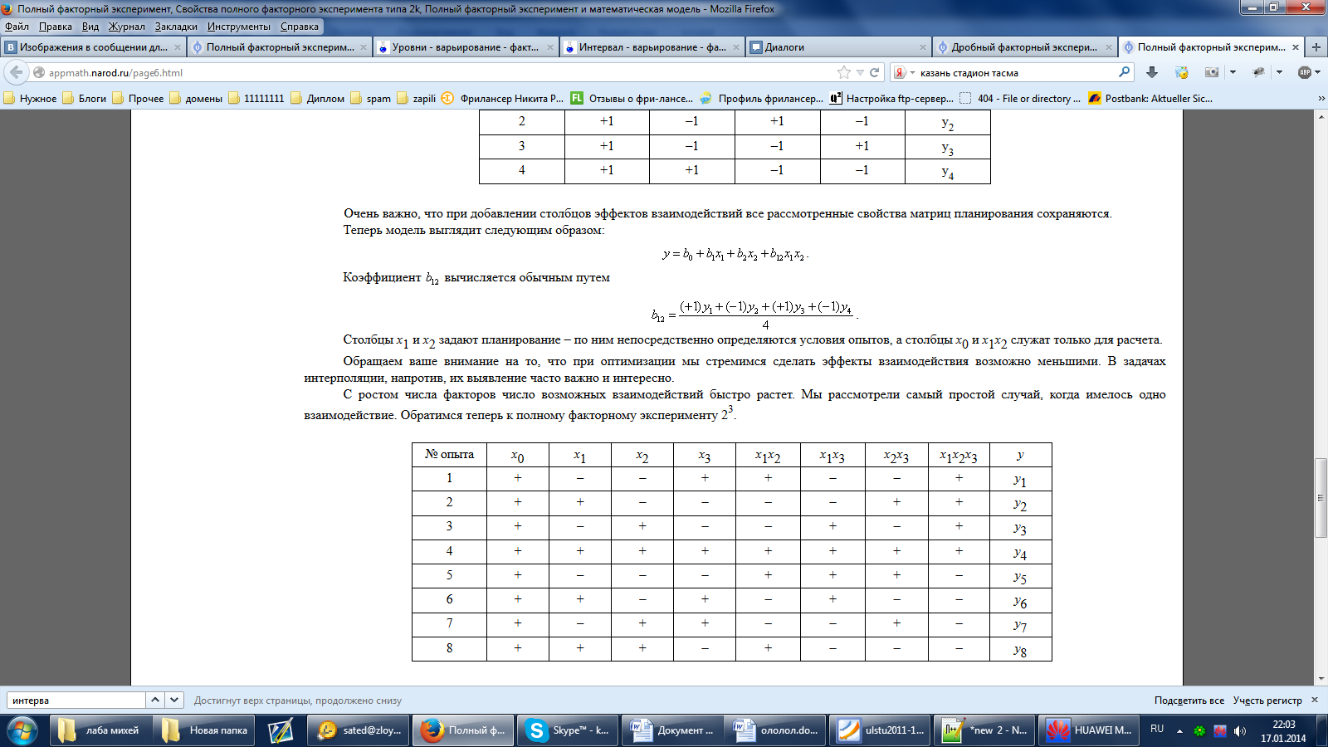
Task: Open URL history dropdown arrow in address bar
Action: point(860,72)
